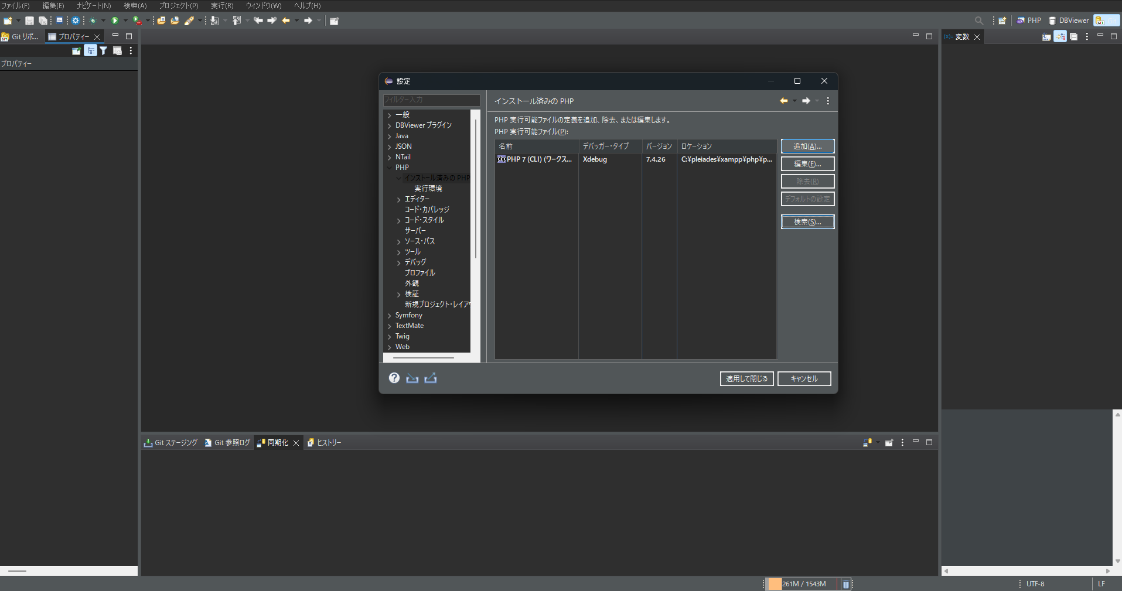This screenshot has height=591, width=1122.
Task: Open the ウィンドウ(W) menu
Action: (x=264, y=5)
